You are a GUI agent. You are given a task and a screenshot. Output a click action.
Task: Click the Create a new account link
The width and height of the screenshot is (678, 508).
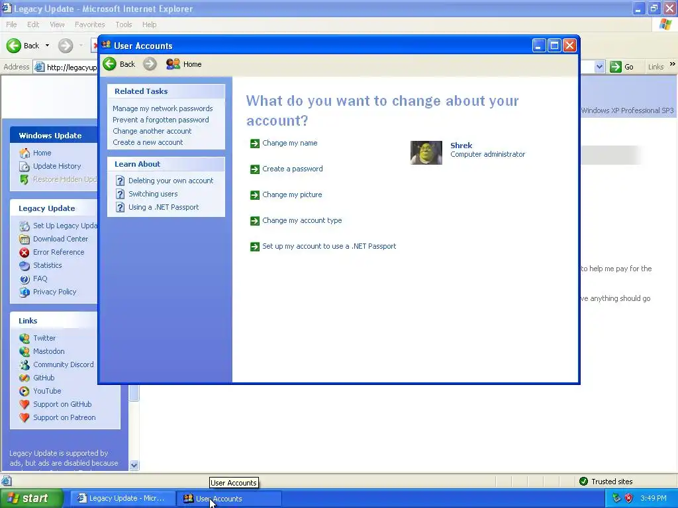[x=148, y=142]
